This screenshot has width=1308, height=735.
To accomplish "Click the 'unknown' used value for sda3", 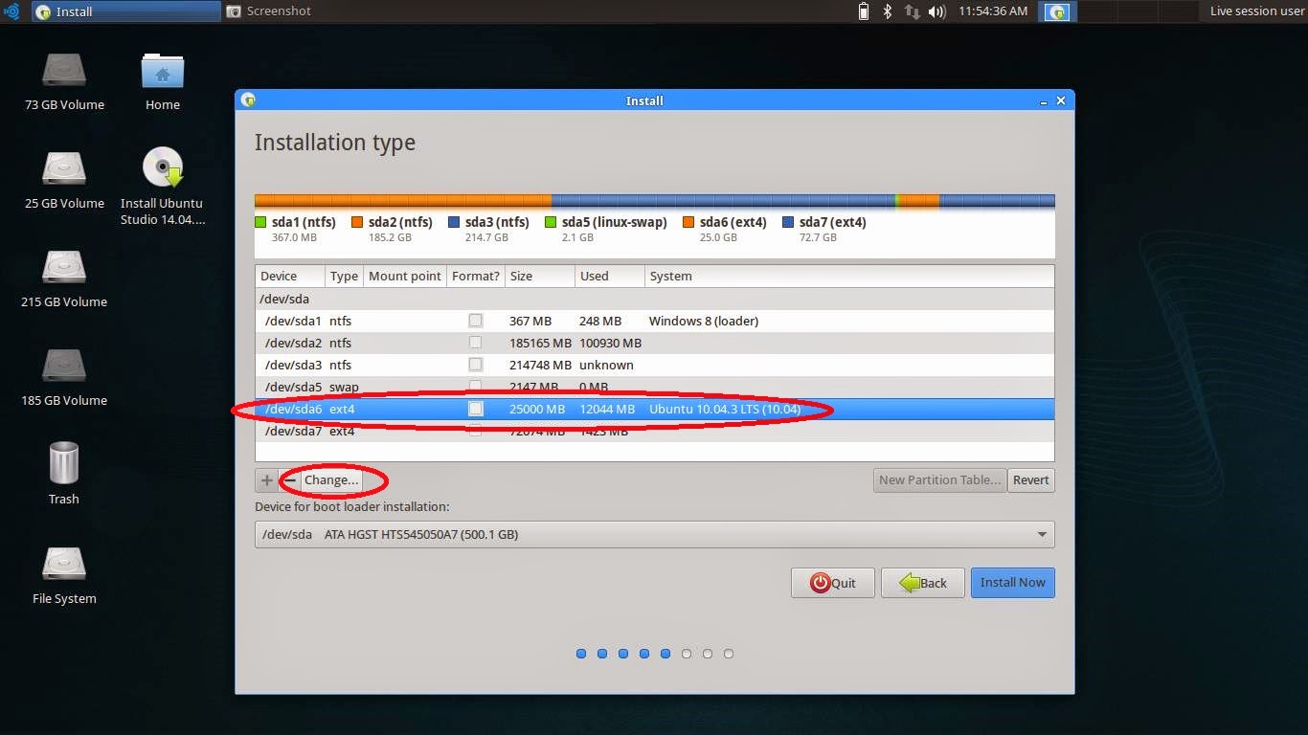I will [x=606, y=365].
